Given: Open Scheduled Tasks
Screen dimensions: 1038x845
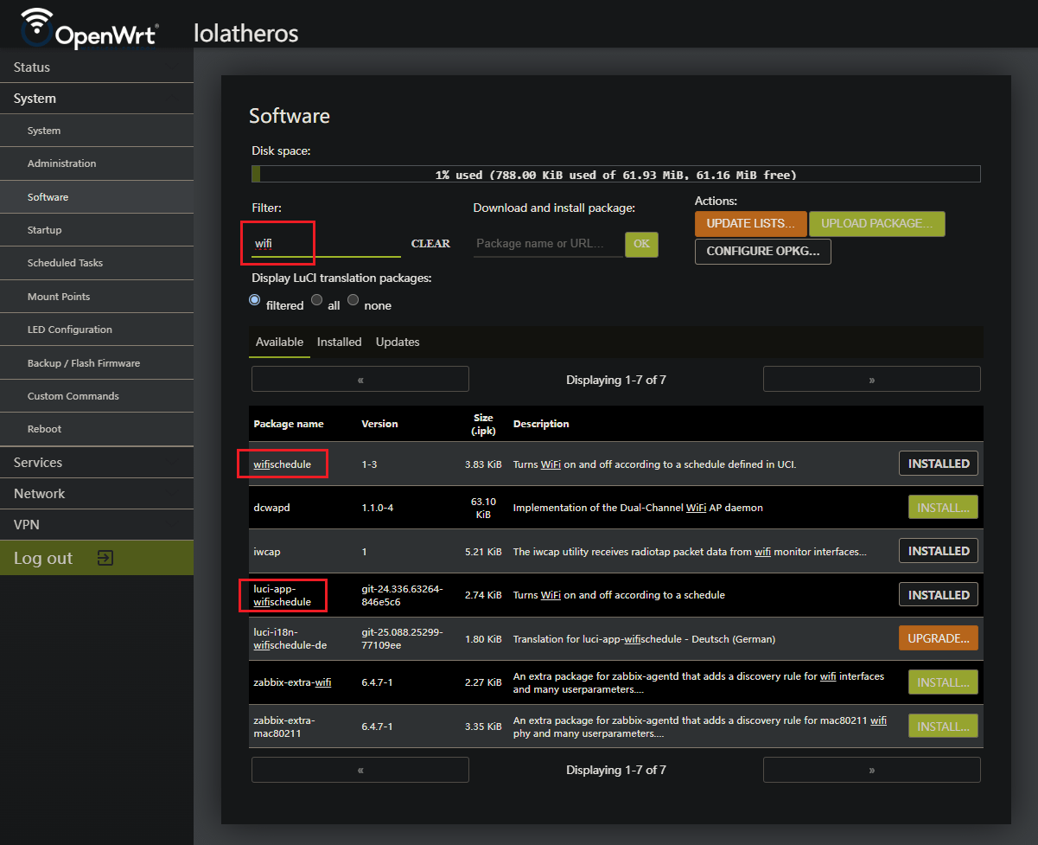Looking at the screenshot, I should click(x=97, y=263).
